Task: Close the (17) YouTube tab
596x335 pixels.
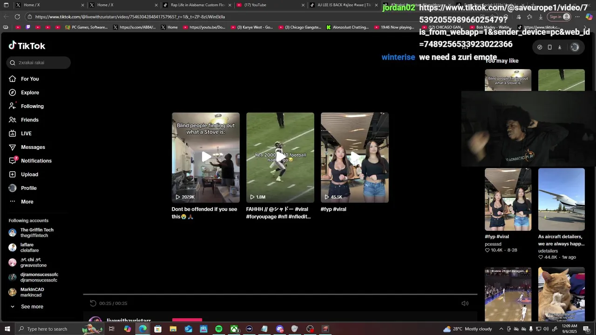Action: pyautogui.click(x=303, y=5)
